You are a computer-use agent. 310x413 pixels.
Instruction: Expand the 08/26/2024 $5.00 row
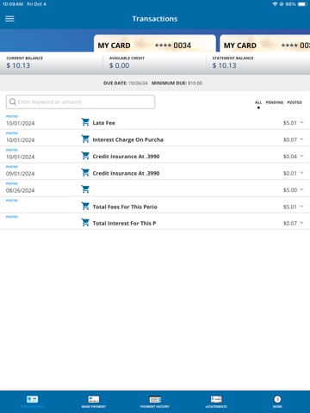(301, 189)
